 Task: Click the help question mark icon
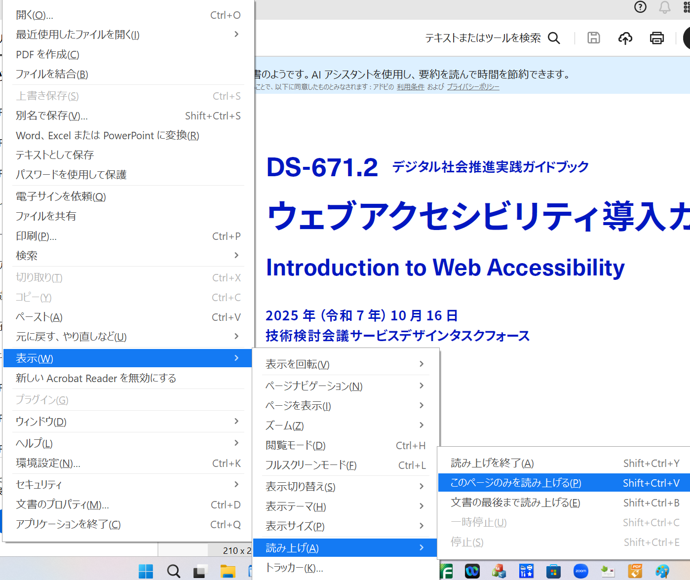click(640, 7)
